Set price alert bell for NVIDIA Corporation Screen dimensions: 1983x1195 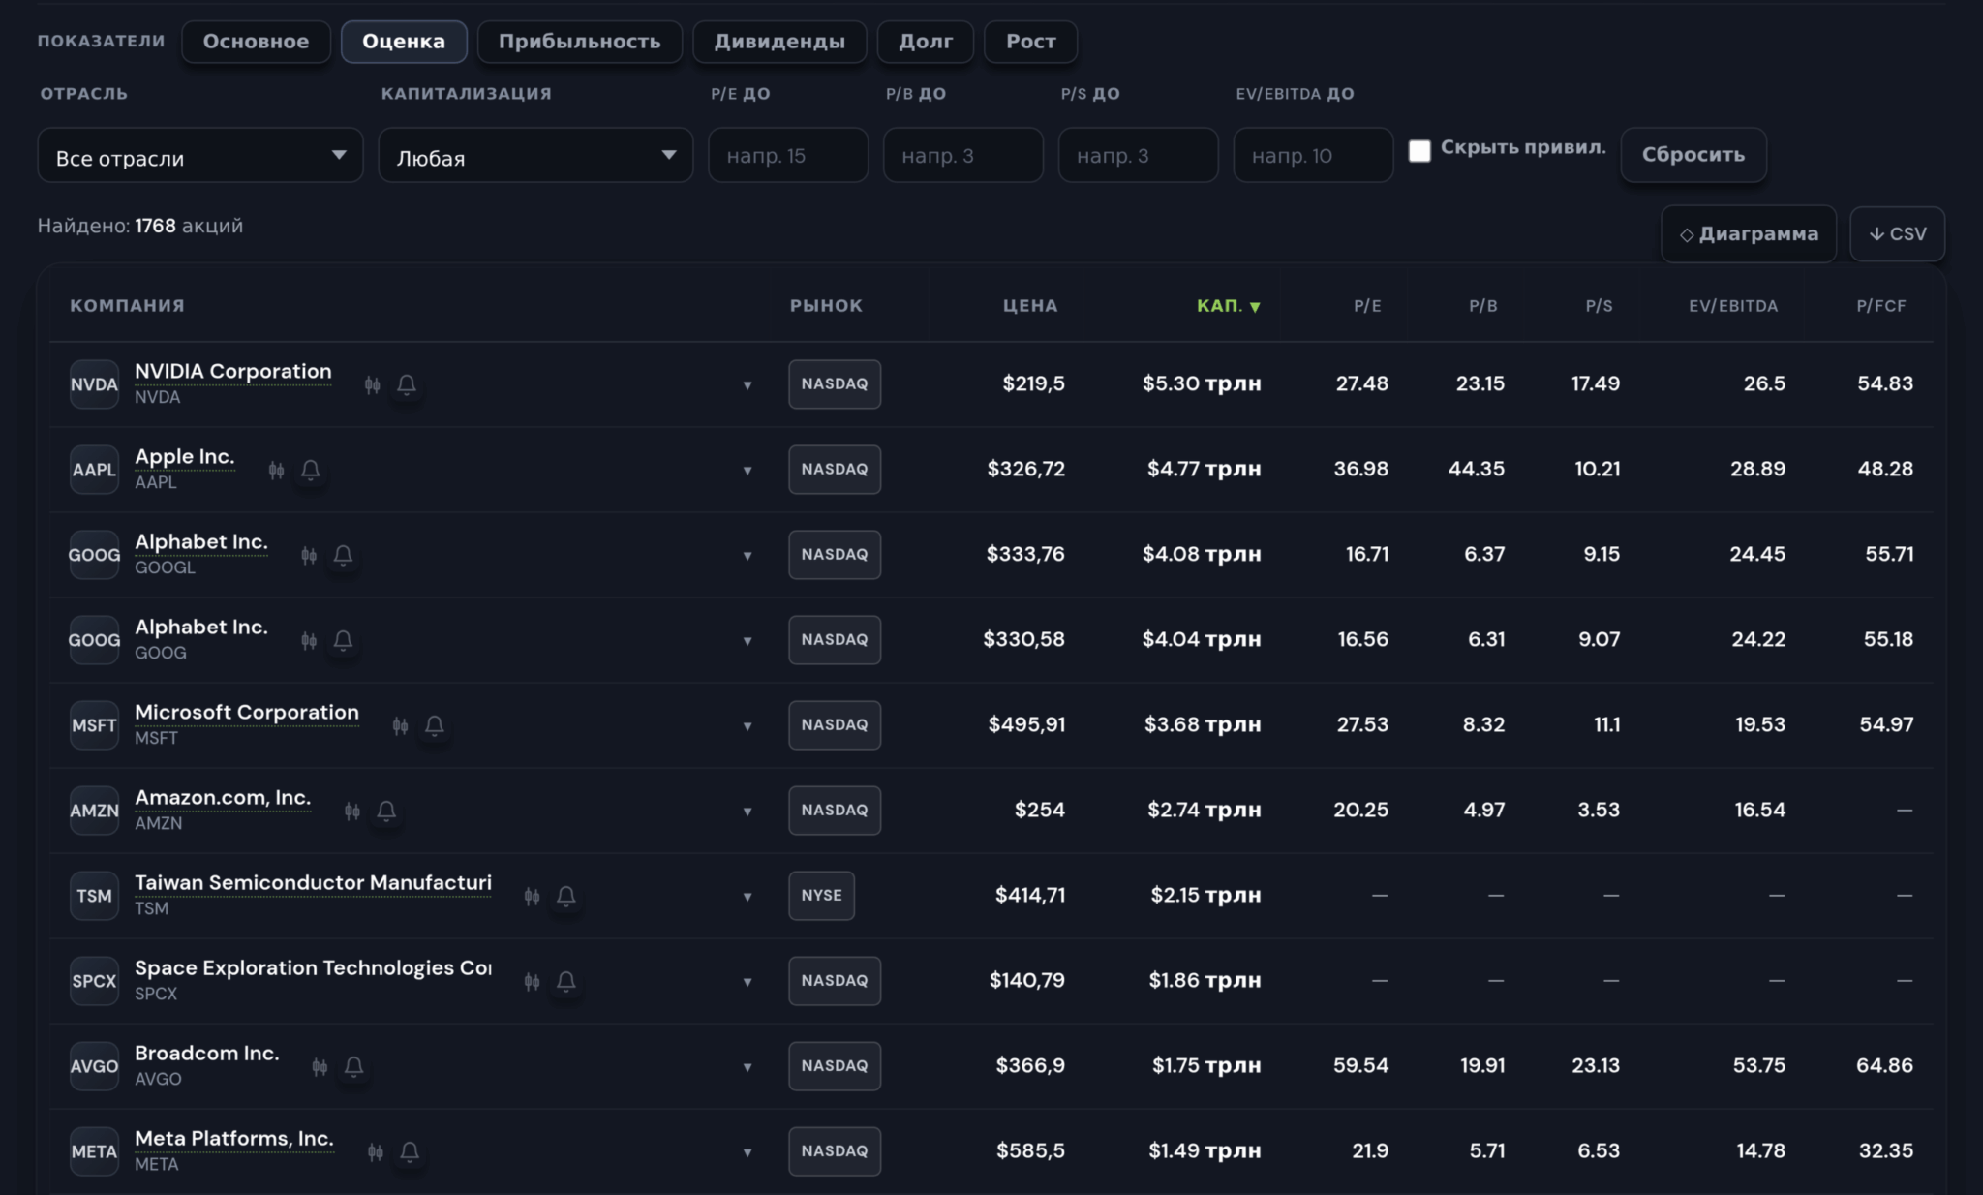coord(407,384)
